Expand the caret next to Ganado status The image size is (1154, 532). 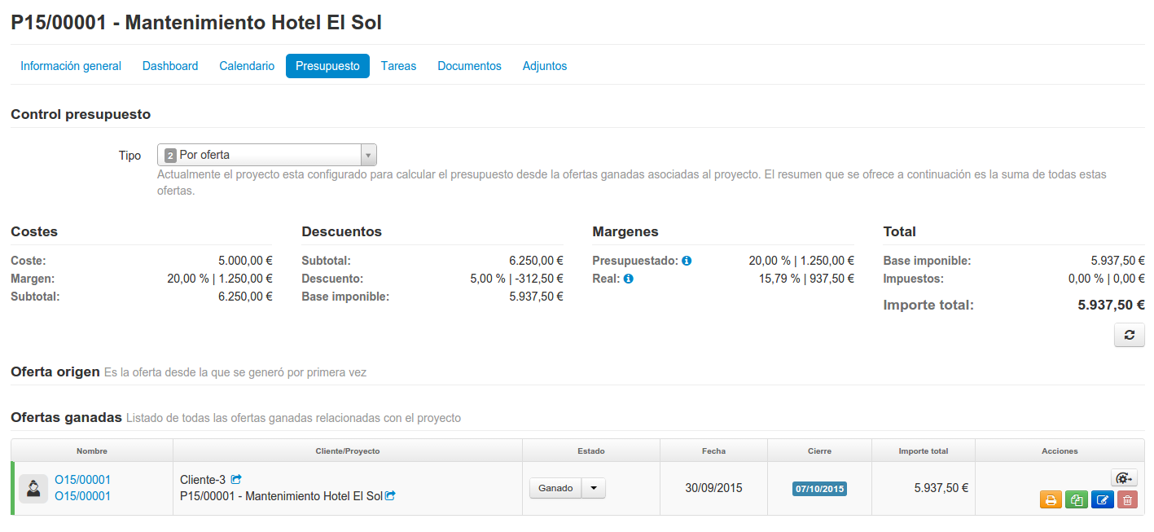pyautogui.click(x=594, y=488)
